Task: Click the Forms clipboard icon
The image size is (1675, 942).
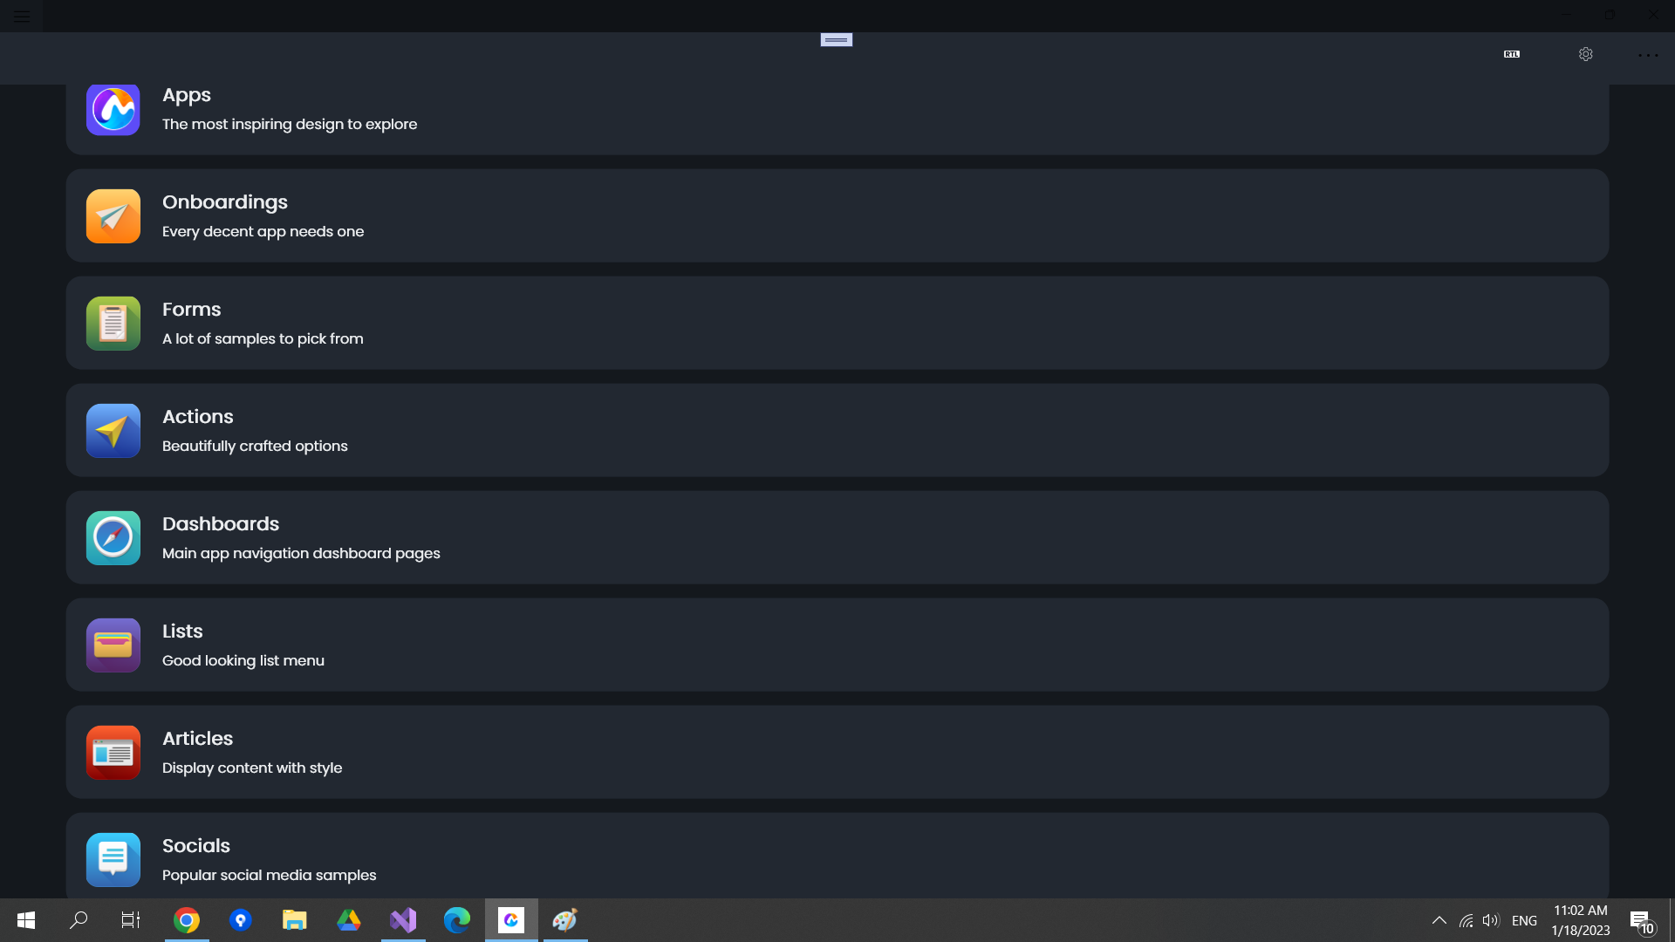Action: (113, 324)
